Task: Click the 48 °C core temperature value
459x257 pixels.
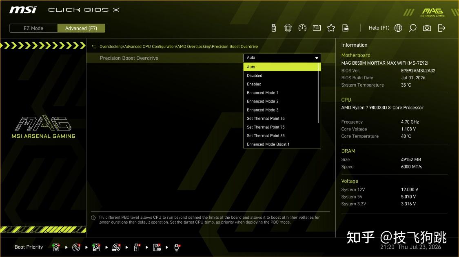Action: 406,136
